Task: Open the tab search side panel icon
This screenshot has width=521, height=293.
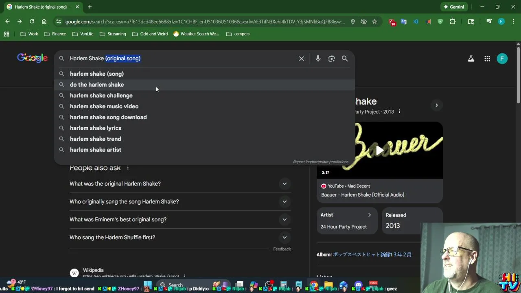Action: 471,22
